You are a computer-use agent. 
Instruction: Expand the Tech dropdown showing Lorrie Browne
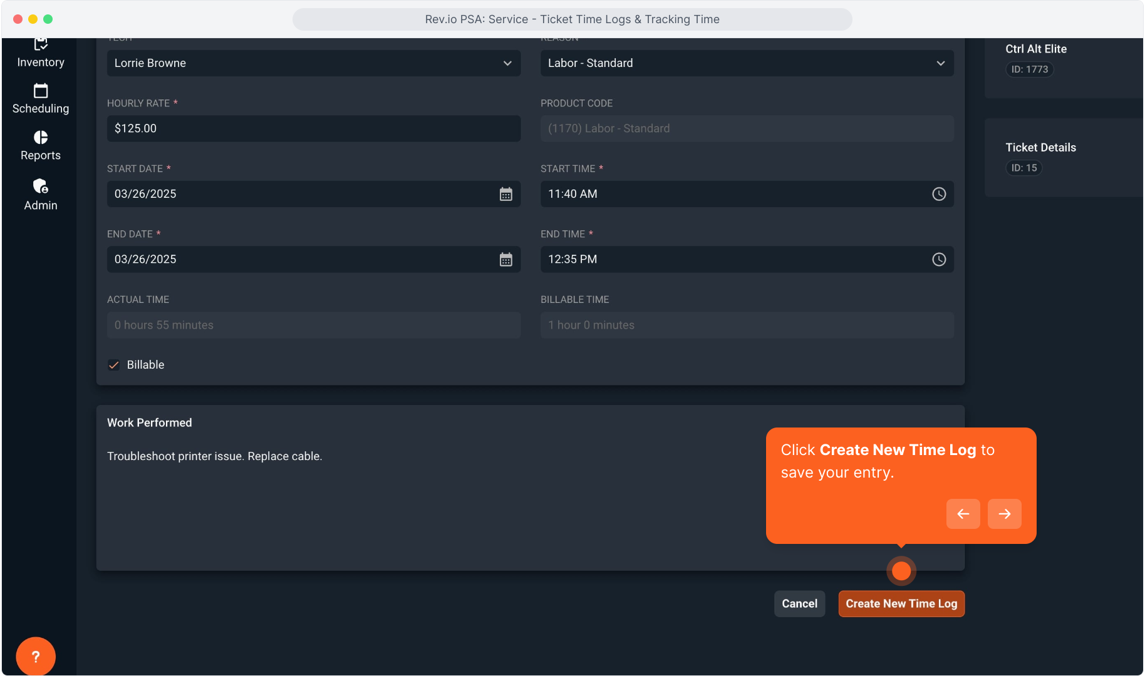[x=313, y=63]
